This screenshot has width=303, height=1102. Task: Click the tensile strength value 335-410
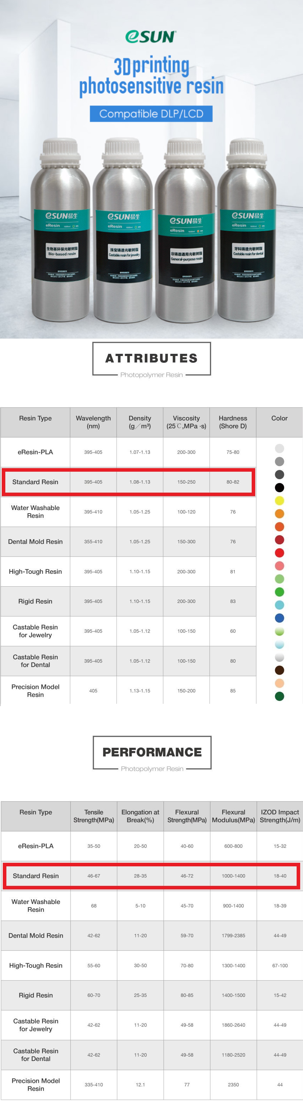tap(94, 1085)
